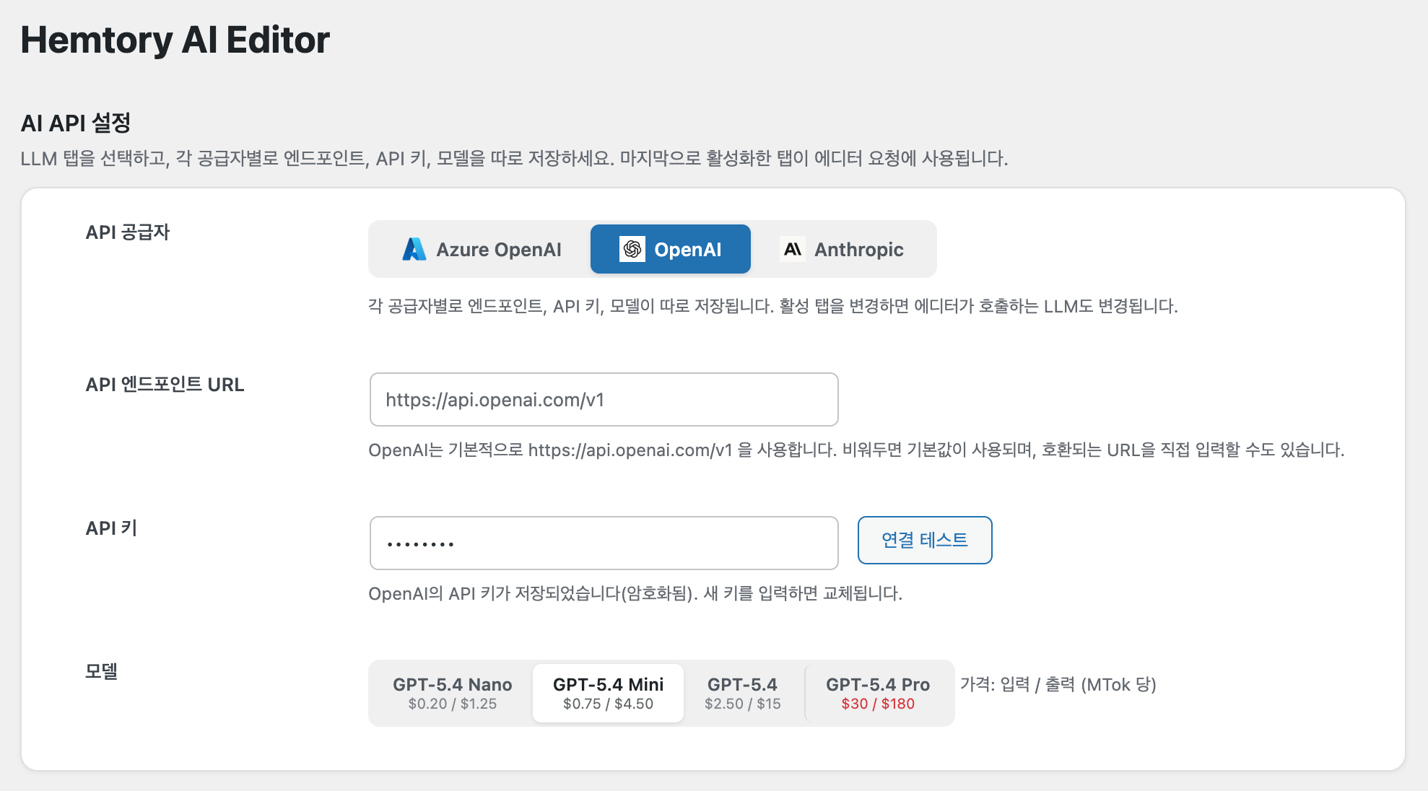Click the 연결 테스트 button

pyautogui.click(x=925, y=540)
